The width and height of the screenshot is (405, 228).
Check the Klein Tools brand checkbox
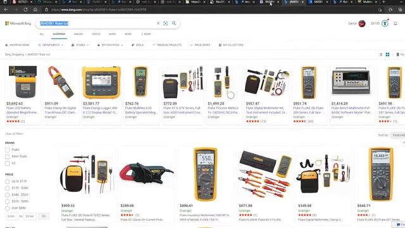tap(8, 156)
